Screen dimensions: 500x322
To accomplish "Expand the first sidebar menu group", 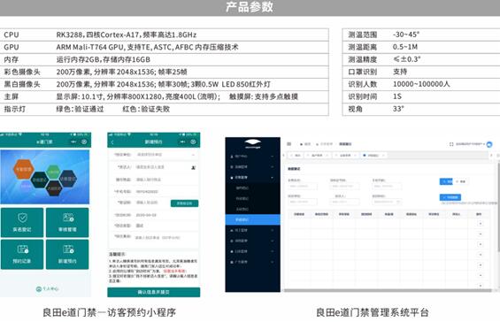I will 252,157.
